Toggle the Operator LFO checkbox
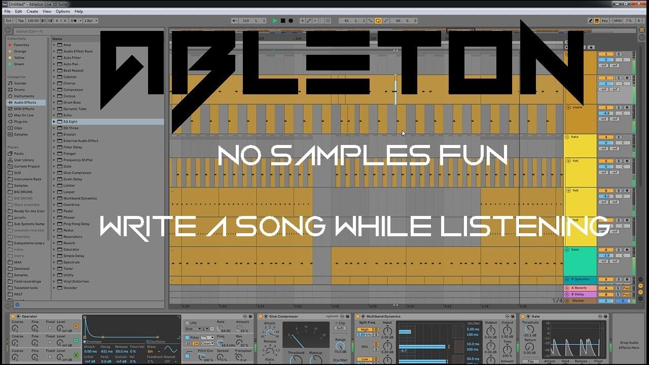 coord(187,323)
